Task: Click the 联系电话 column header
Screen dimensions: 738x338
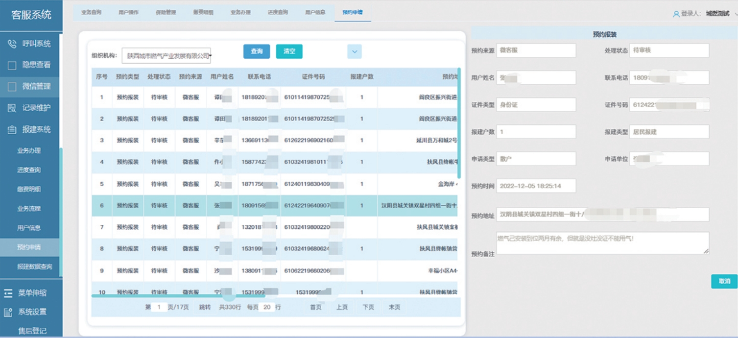Action: point(259,77)
